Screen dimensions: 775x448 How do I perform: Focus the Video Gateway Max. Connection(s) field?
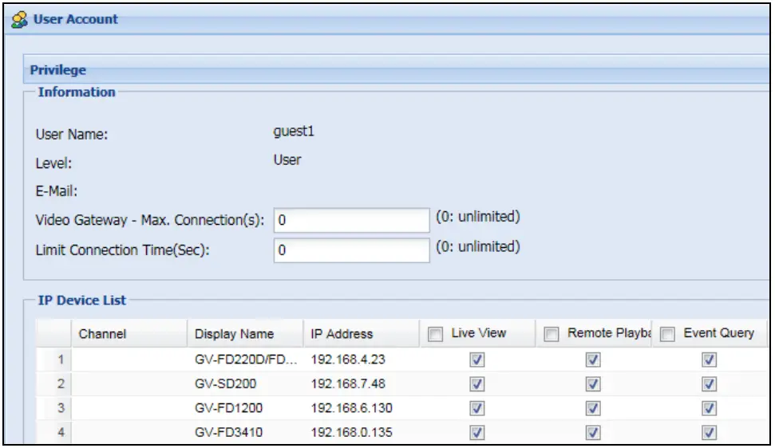pos(351,220)
